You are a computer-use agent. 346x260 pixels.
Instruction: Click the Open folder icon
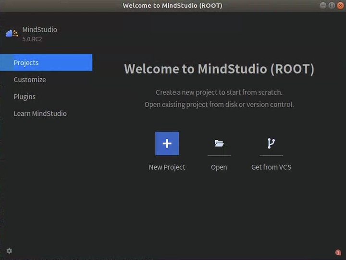[x=219, y=143]
